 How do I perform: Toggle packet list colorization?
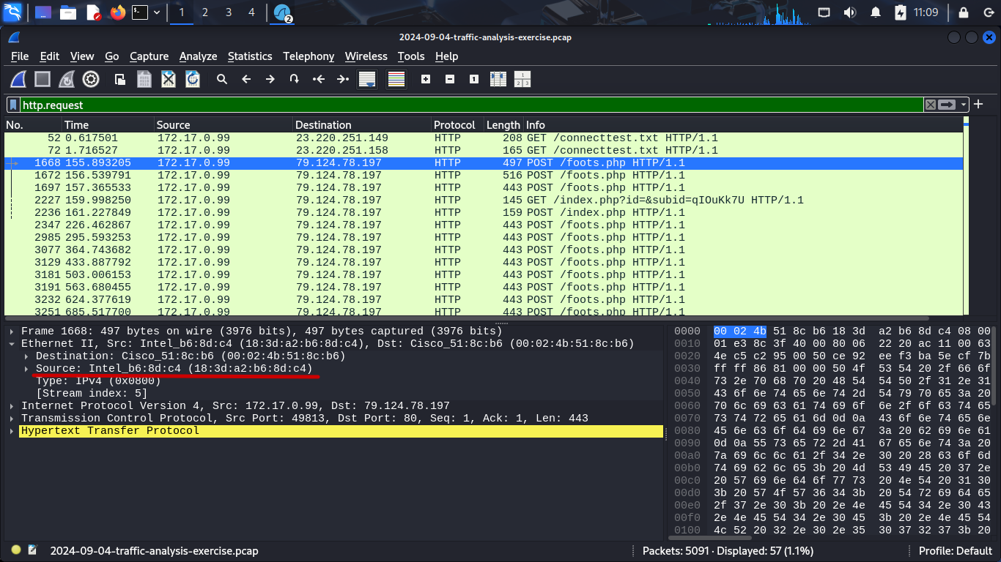396,79
